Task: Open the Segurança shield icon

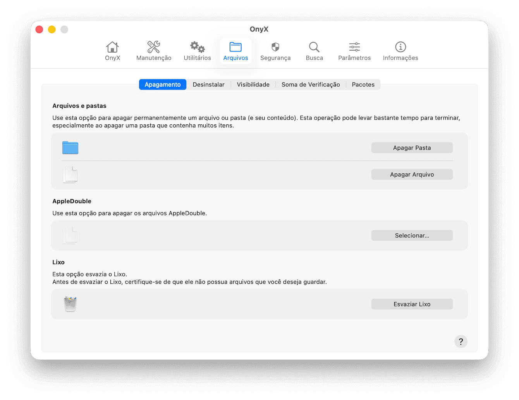Action: point(275,51)
